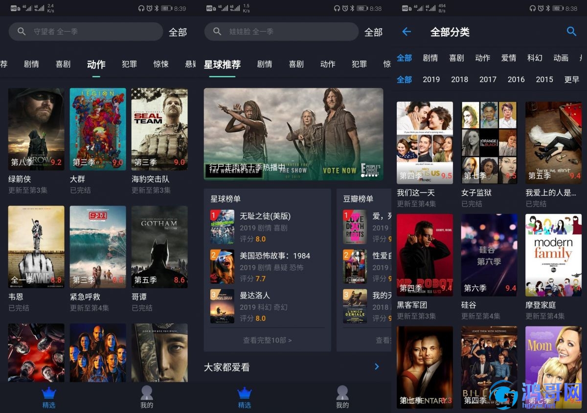This screenshot has width=587, height=413.
Task: Filter by 喜剧 genre in 全部分类
Action: point(456,58)
